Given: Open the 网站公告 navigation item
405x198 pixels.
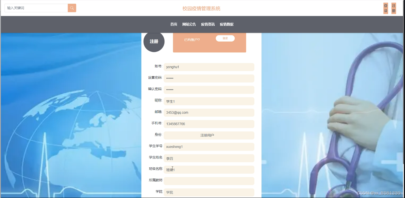Looking at the screenshot, I should point(189,24).
